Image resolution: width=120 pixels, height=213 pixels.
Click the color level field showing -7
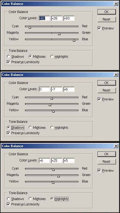pos(57,89)
